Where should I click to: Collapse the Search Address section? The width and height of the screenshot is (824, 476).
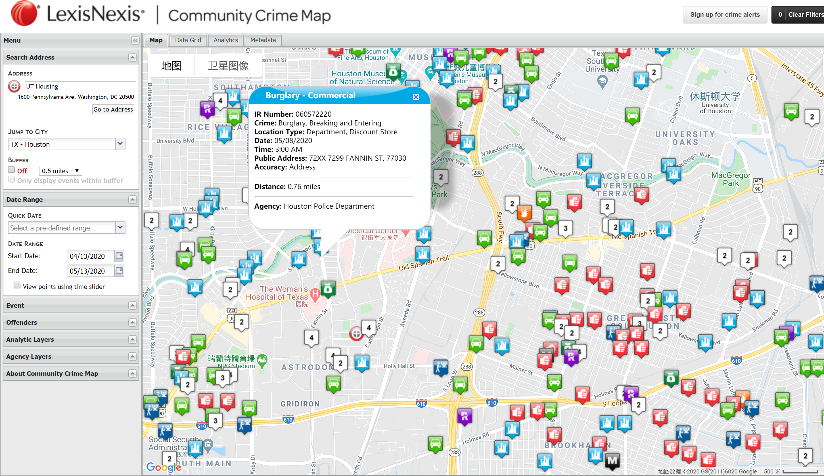tap(132, 58)
